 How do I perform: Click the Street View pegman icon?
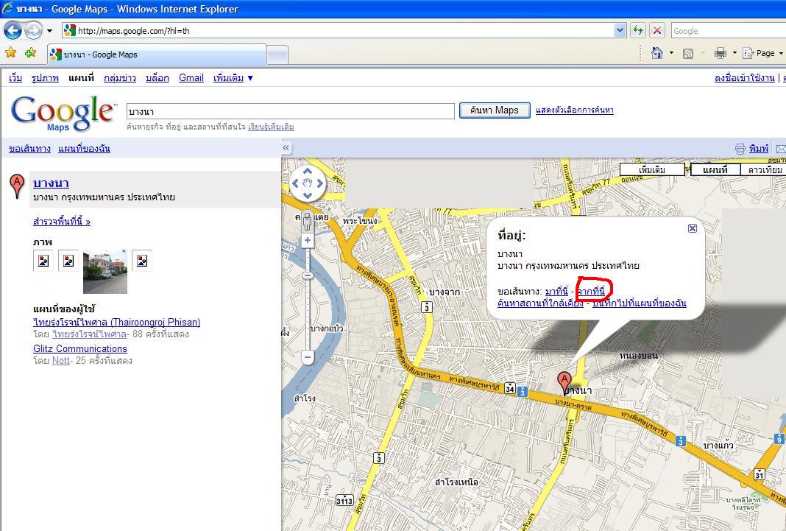[x=308, y=221]
